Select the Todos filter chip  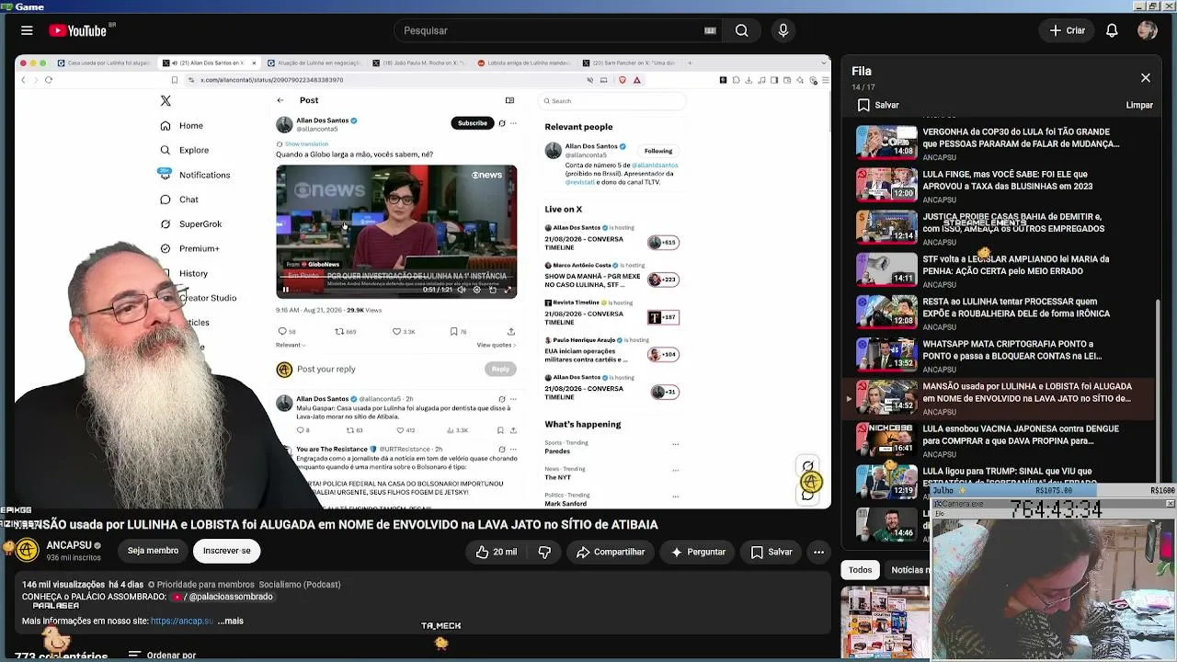pyautogui.click(x=860, y=570)
